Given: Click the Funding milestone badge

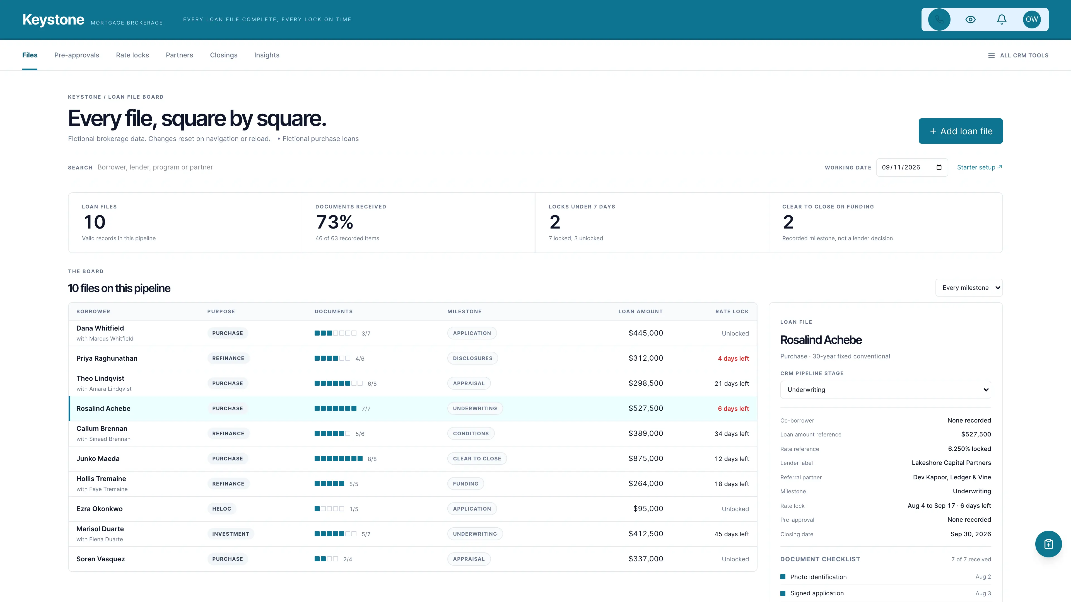Looking at the screenshot, I should point(465,484).
